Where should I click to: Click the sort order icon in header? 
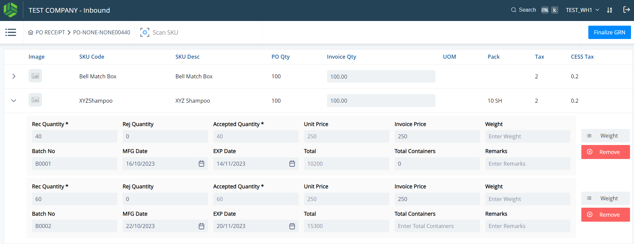pyautogui.click(x=610, y=10)
